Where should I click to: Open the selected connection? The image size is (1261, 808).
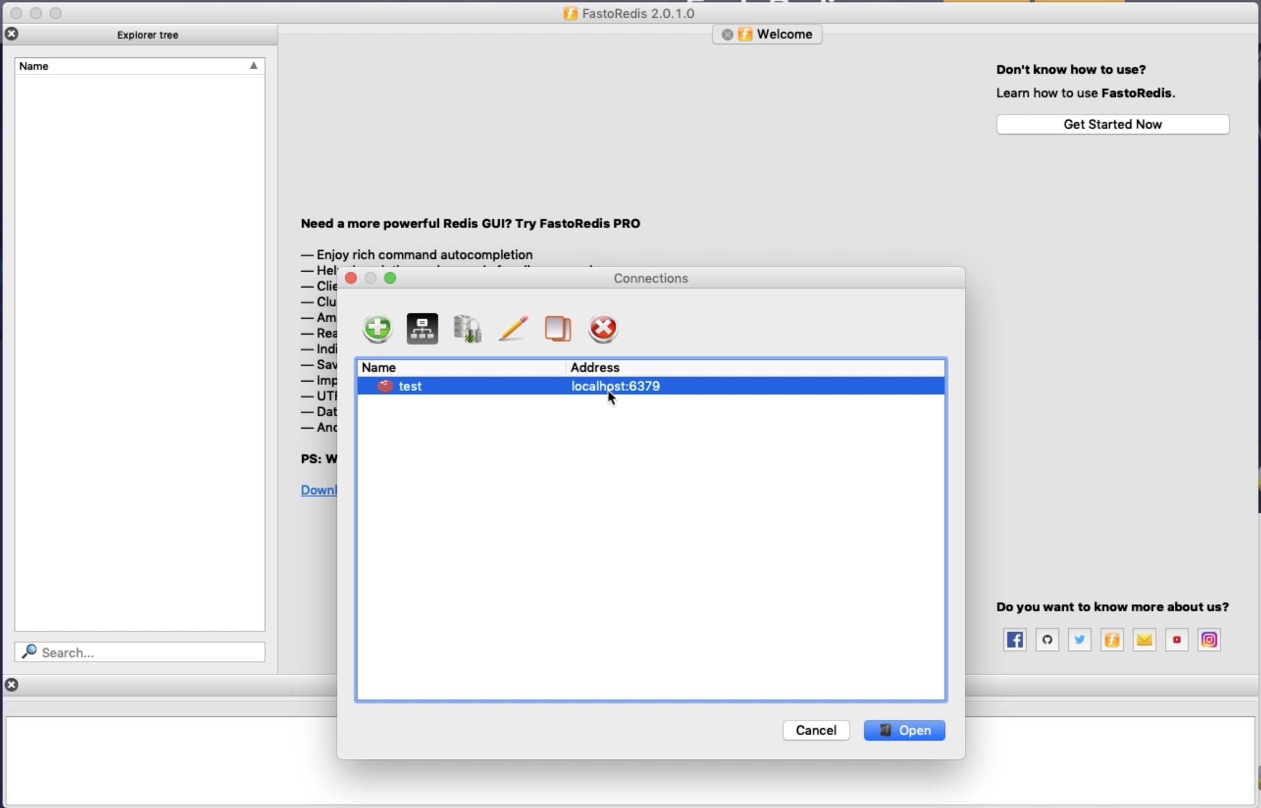coord(905,730)
